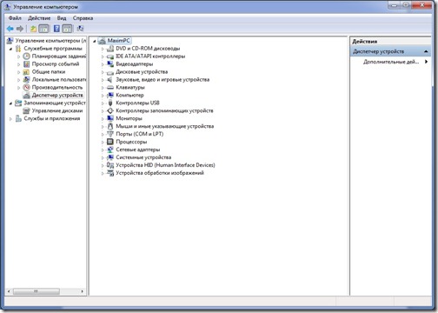
Task: Click the Устройства обработки изображений icon
Action: click(110, 173)
